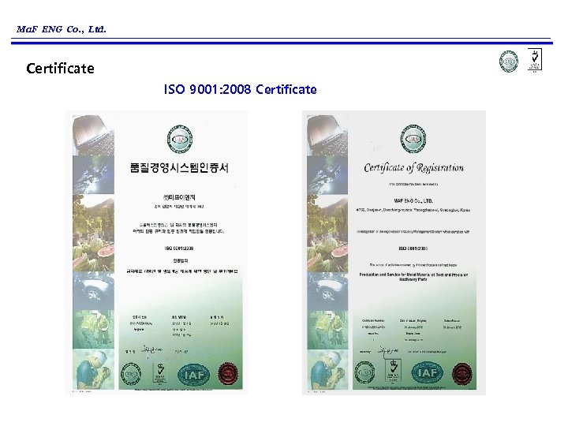Open the English Certificate of Registration image
Viewport: 568px width, 426px height.
pyautogui.click(x=394, y=252)
